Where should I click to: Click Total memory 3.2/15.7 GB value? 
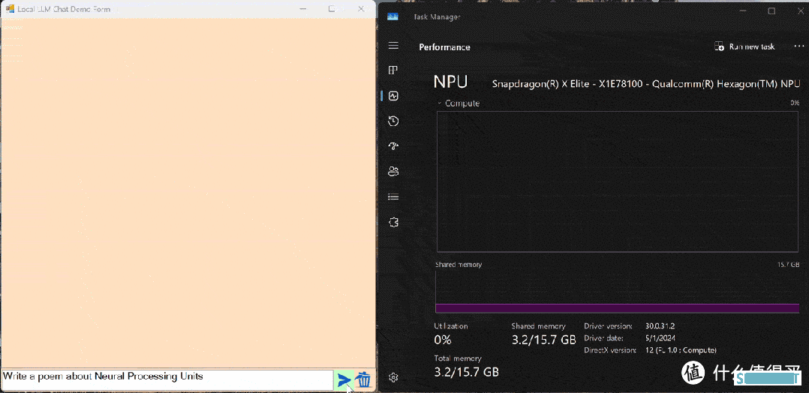(x=467, y=372)
